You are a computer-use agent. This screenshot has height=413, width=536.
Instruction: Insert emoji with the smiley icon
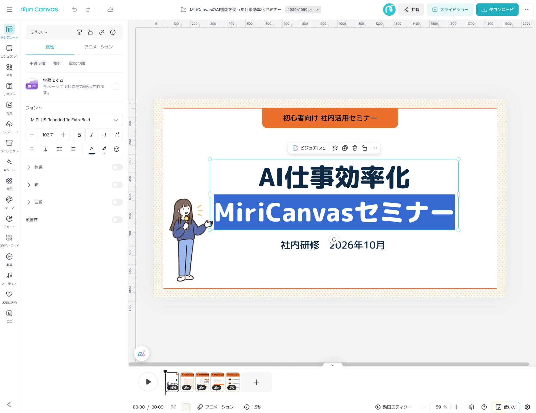coord(117,149)
